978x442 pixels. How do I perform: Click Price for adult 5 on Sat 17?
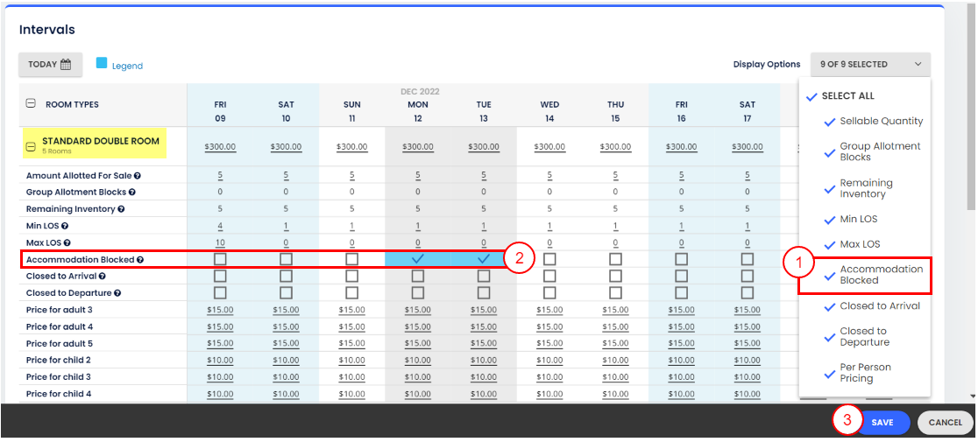click(748, 344)
